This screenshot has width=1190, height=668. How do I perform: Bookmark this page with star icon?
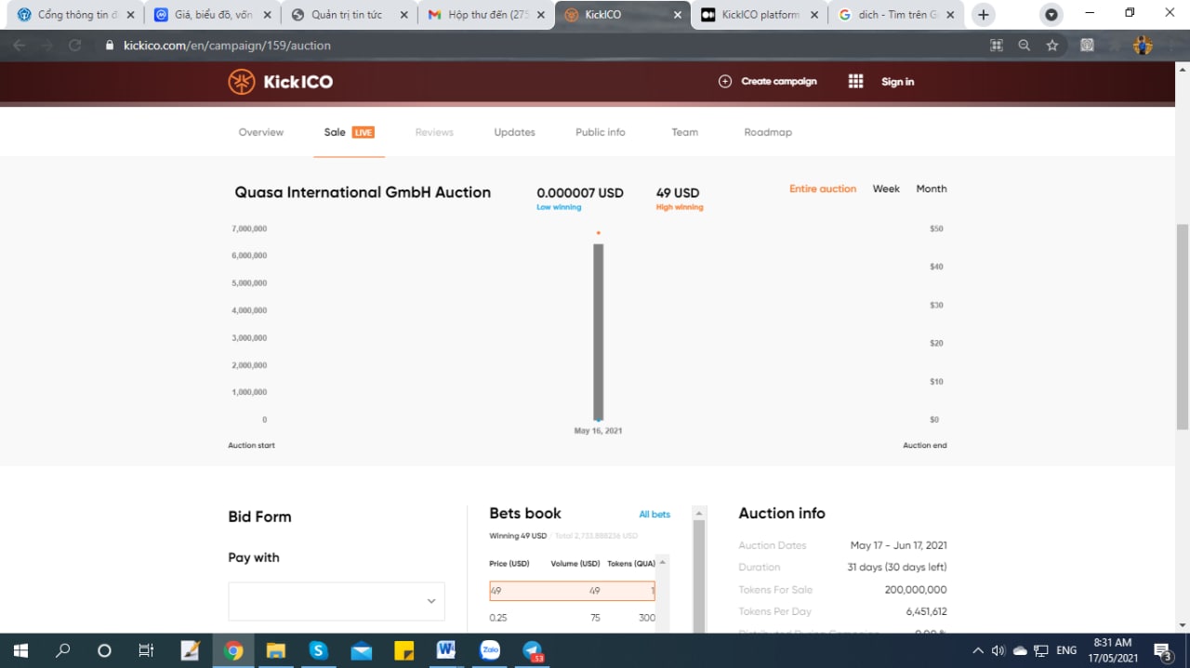coord(1051,46)
